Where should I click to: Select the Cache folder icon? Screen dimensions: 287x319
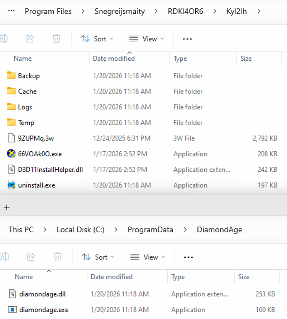[x=11, y=91]
